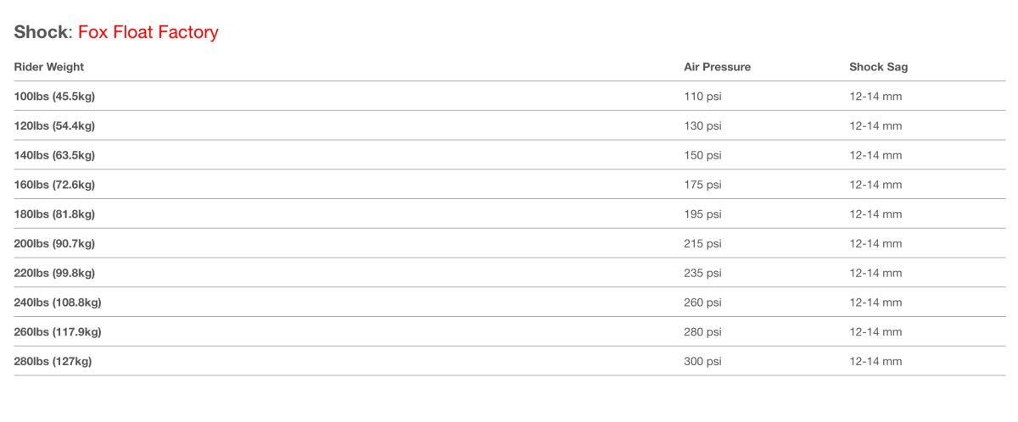
Task: Click the 200lbs (90.7kg) row label
Action: [x=54, y=244]
